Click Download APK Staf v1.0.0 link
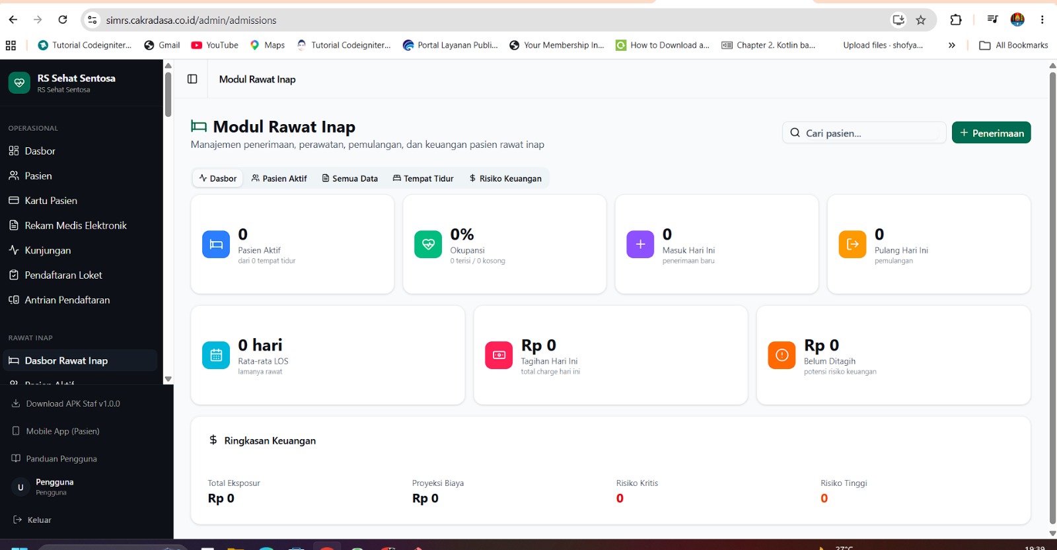 [x=66, y=403]
